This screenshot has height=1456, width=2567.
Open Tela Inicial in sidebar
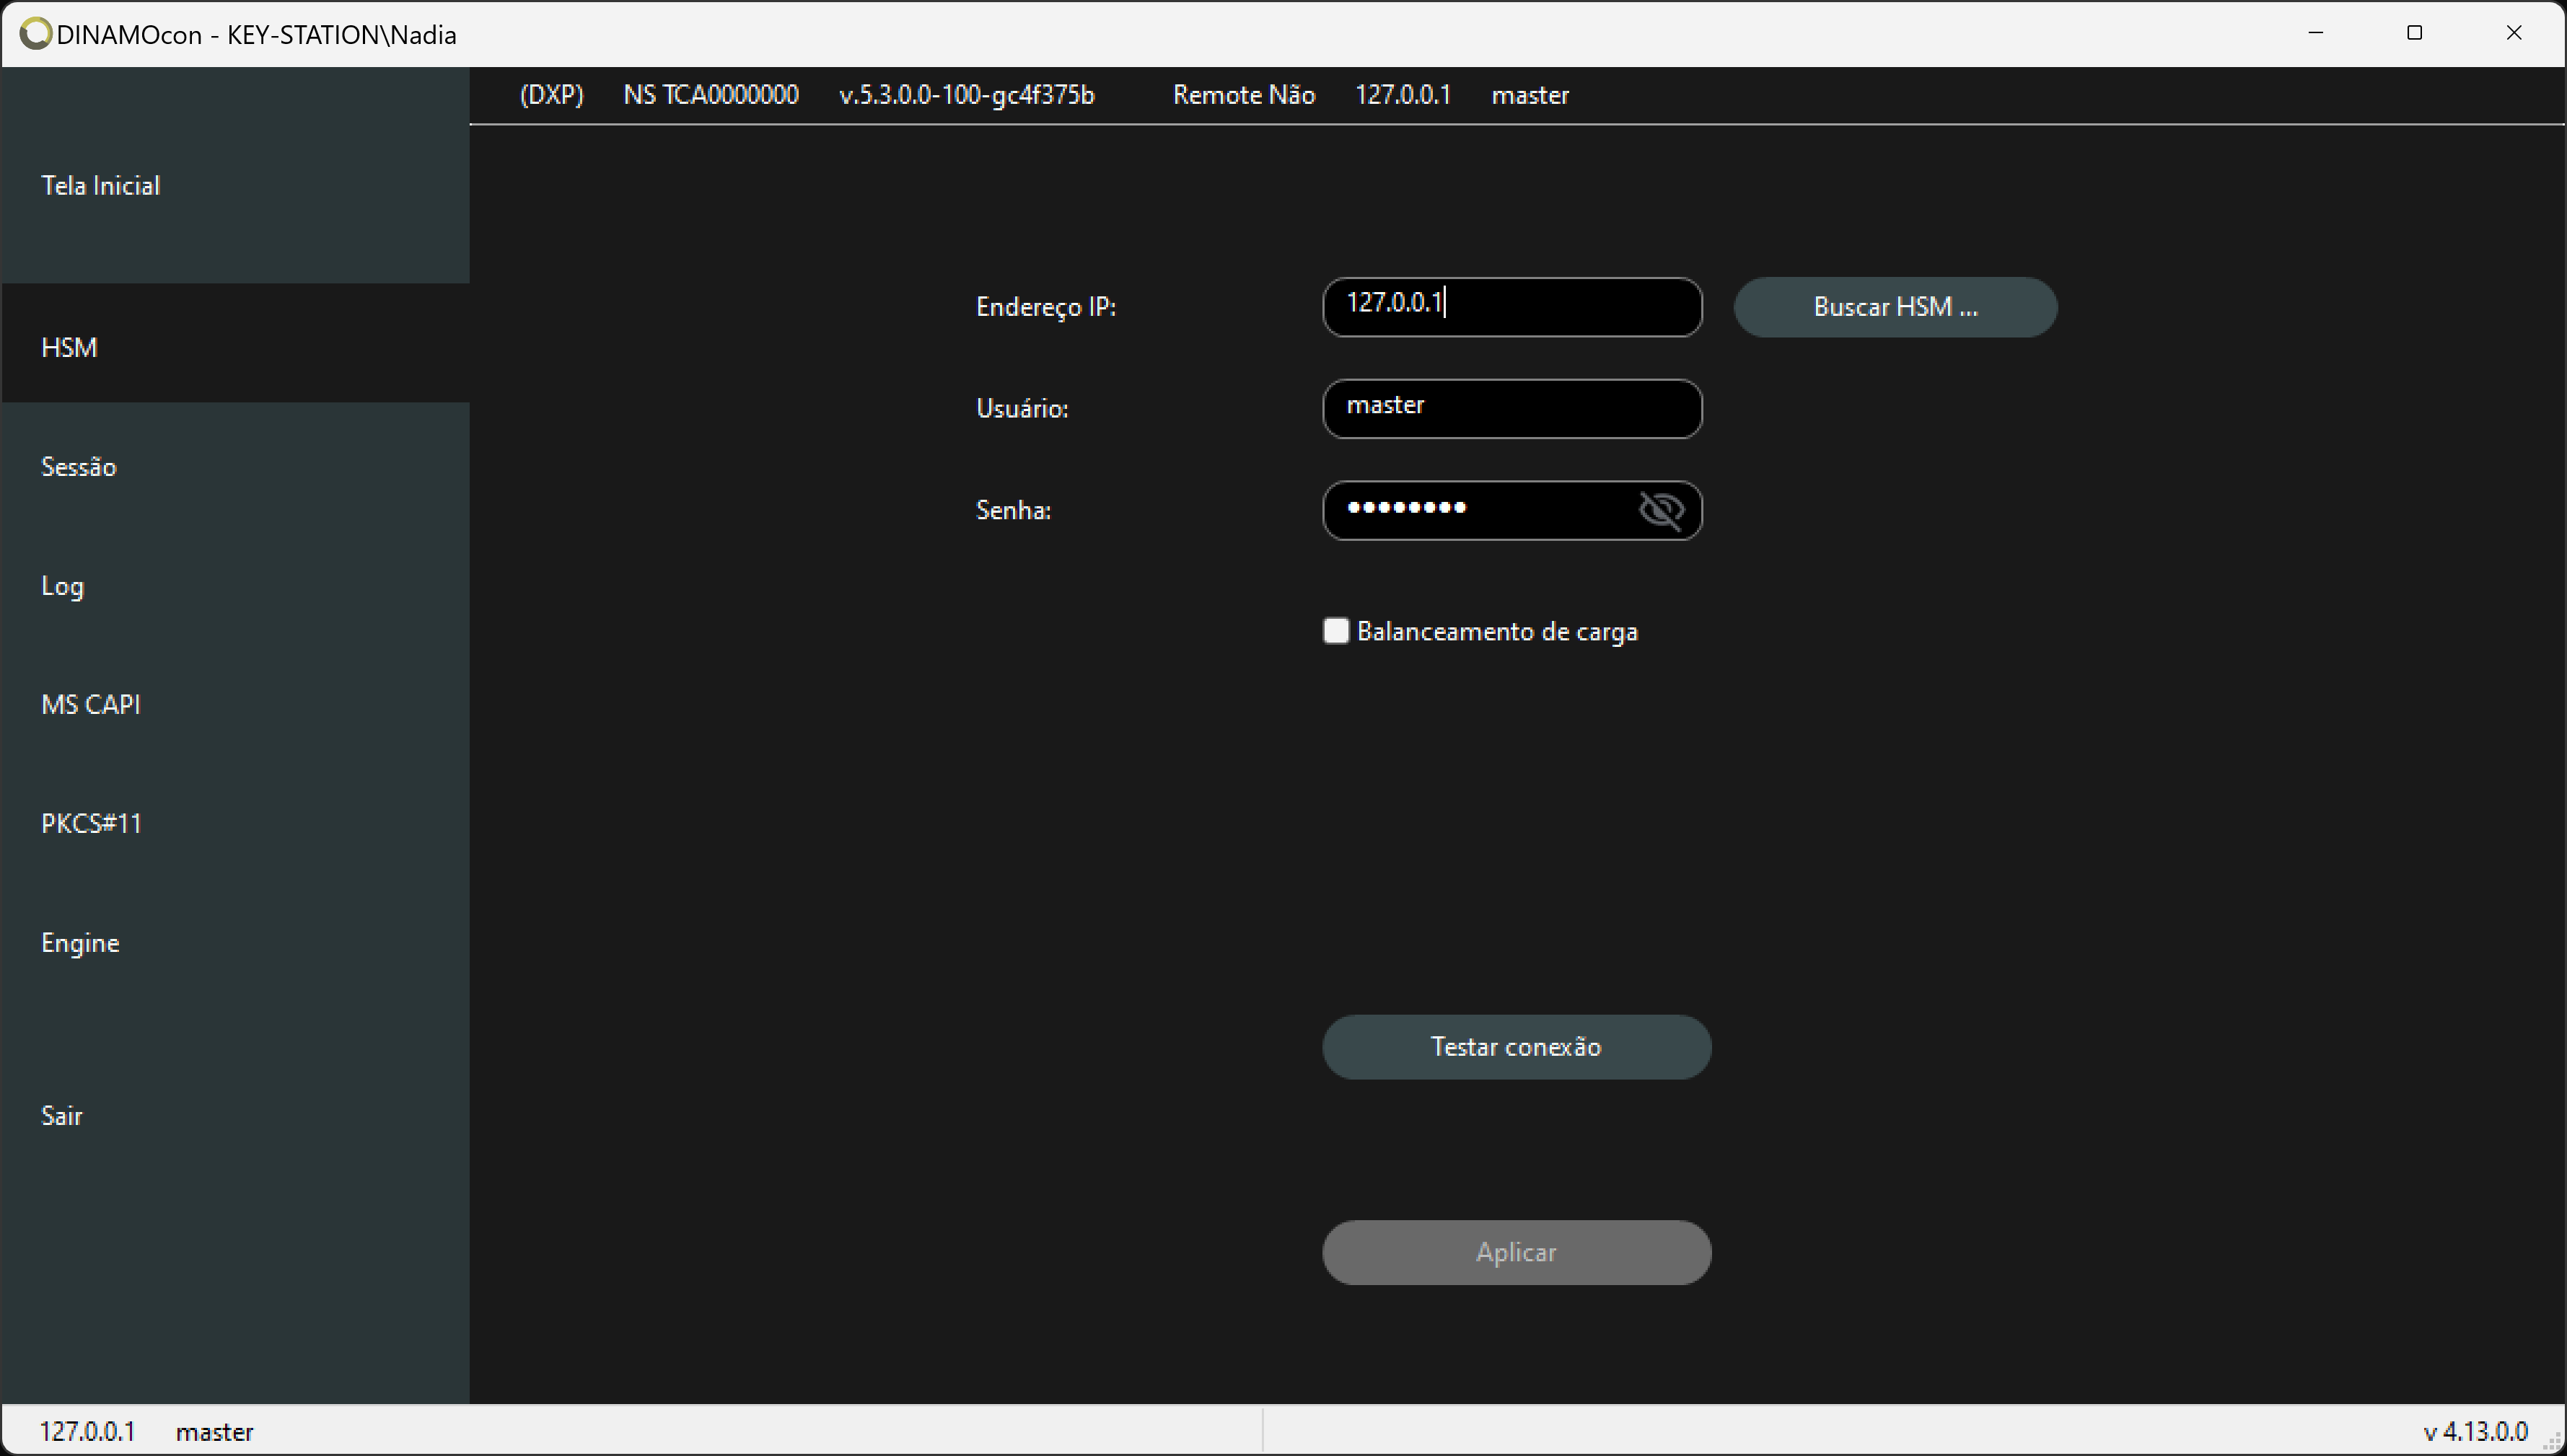pos(236,185)
